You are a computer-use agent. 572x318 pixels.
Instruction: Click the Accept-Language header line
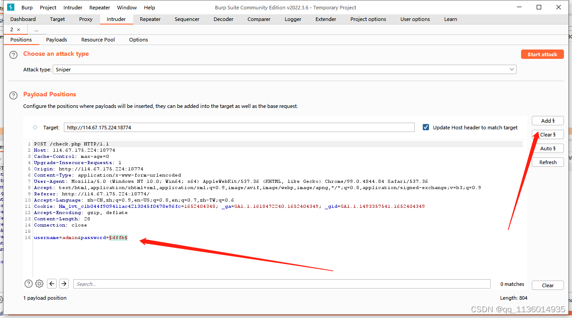coord(134,200)
